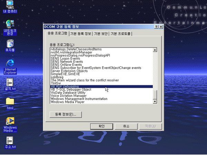Switch to the 기본 프로토콜 tab
Screen dimensions: 207x155
click(120, 34)
